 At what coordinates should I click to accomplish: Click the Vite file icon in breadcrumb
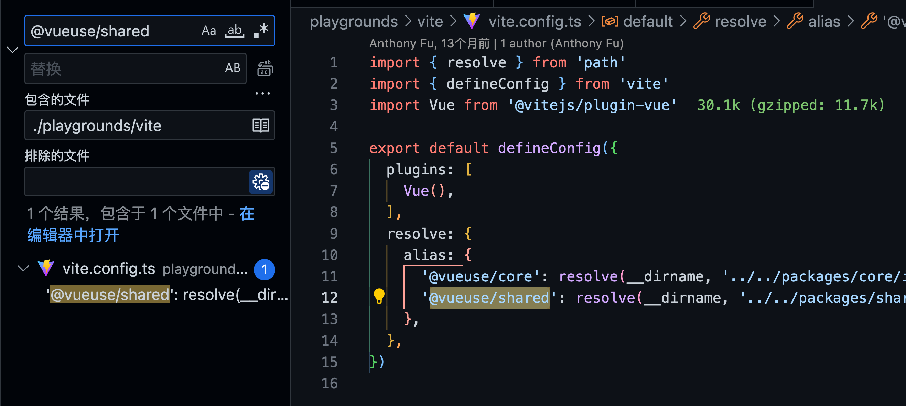tap(472, 21)
